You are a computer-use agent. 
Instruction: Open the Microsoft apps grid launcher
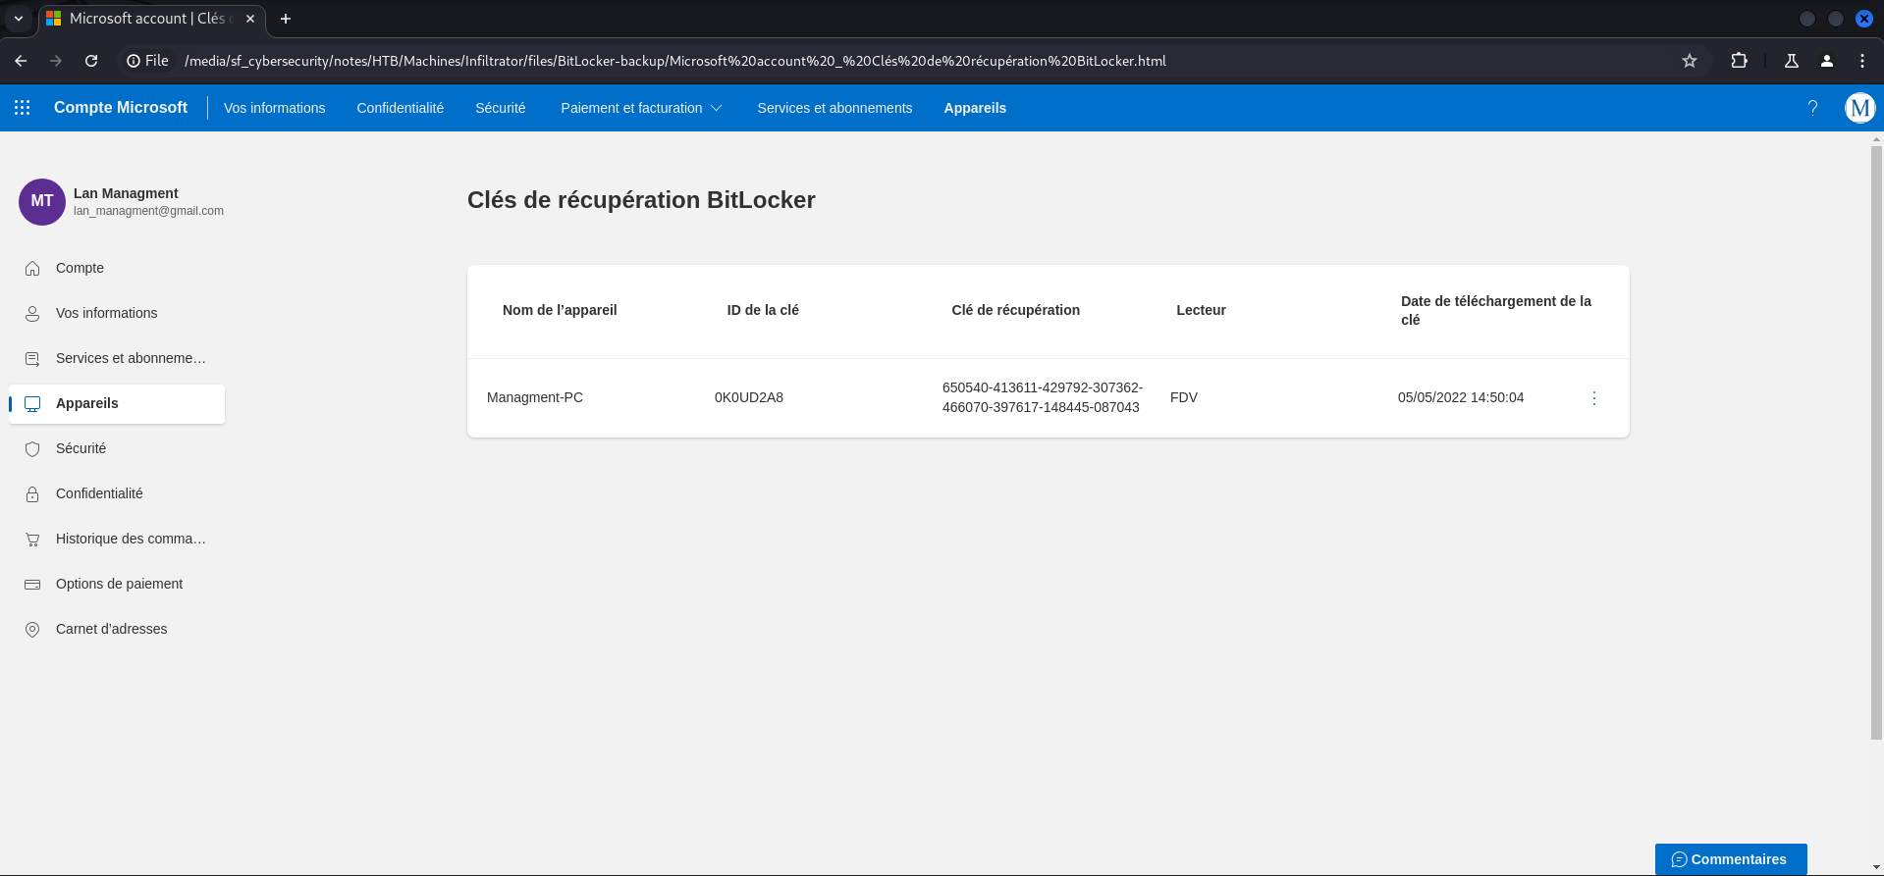click(x=22, y=108)
